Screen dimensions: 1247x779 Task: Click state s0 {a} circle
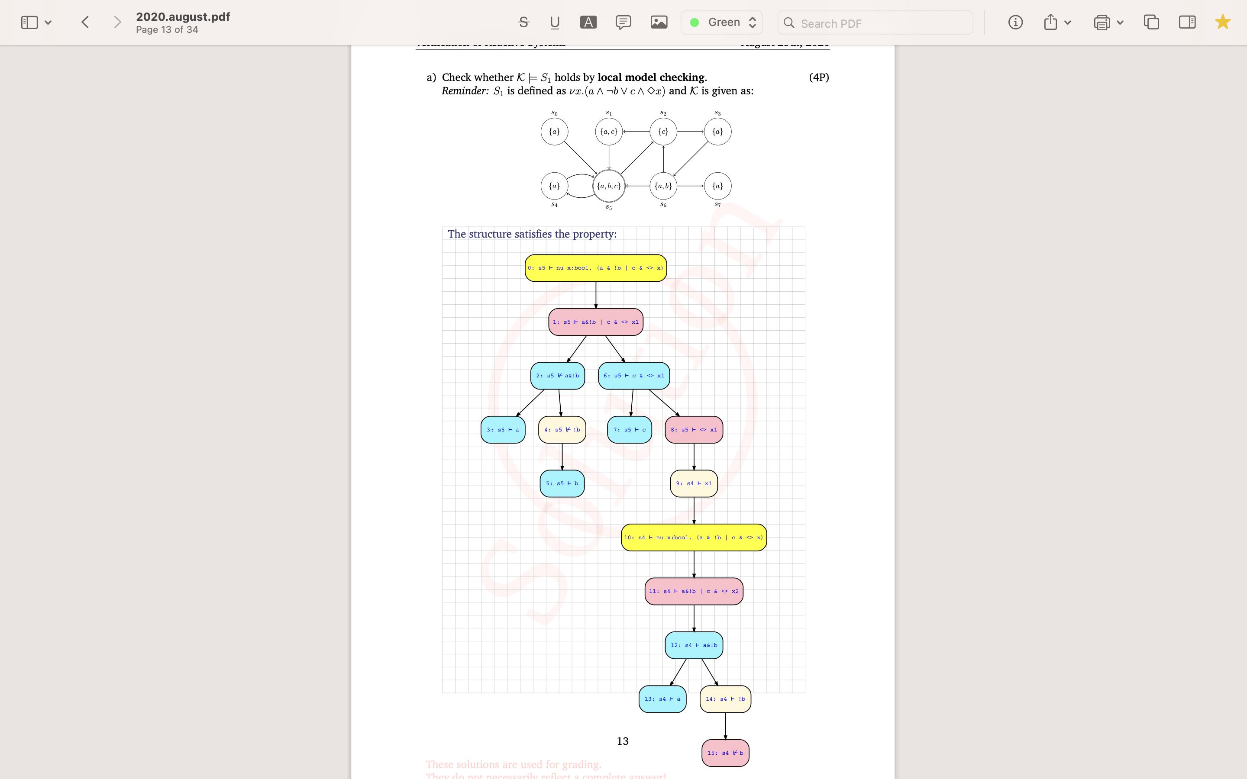(555, 132)
